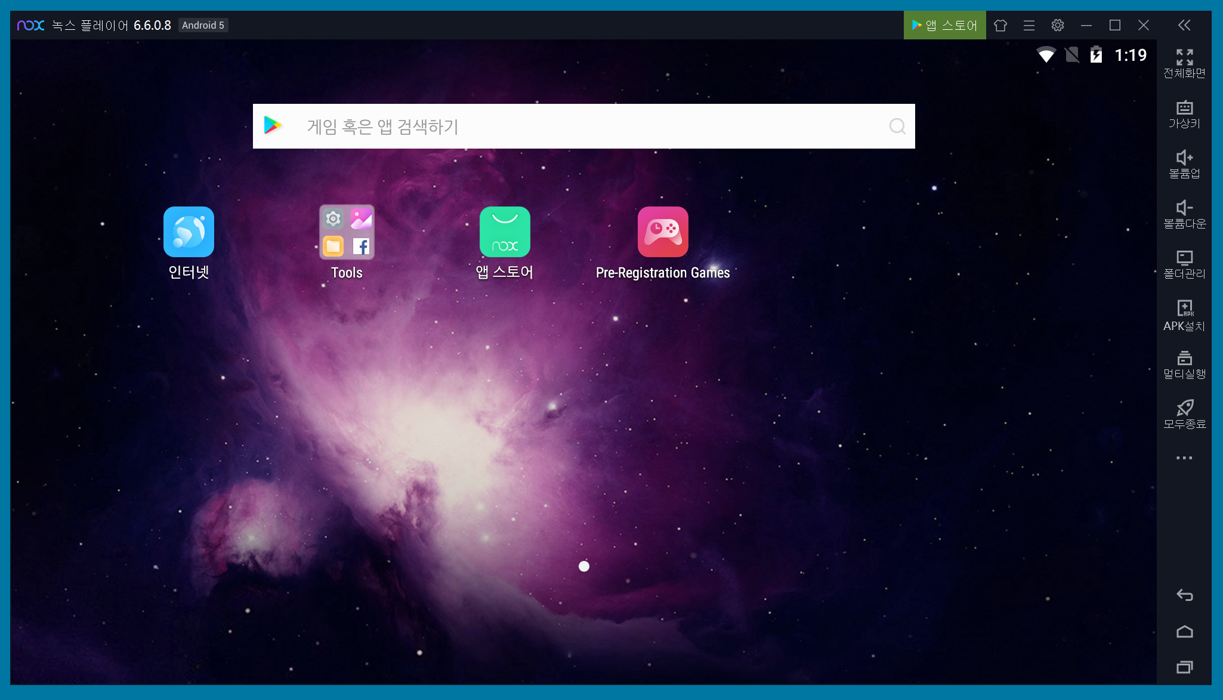This screenshot has height=700, width=1223.
Task: Click the APK install (APK설치) icon
Action: [1184, 315]
